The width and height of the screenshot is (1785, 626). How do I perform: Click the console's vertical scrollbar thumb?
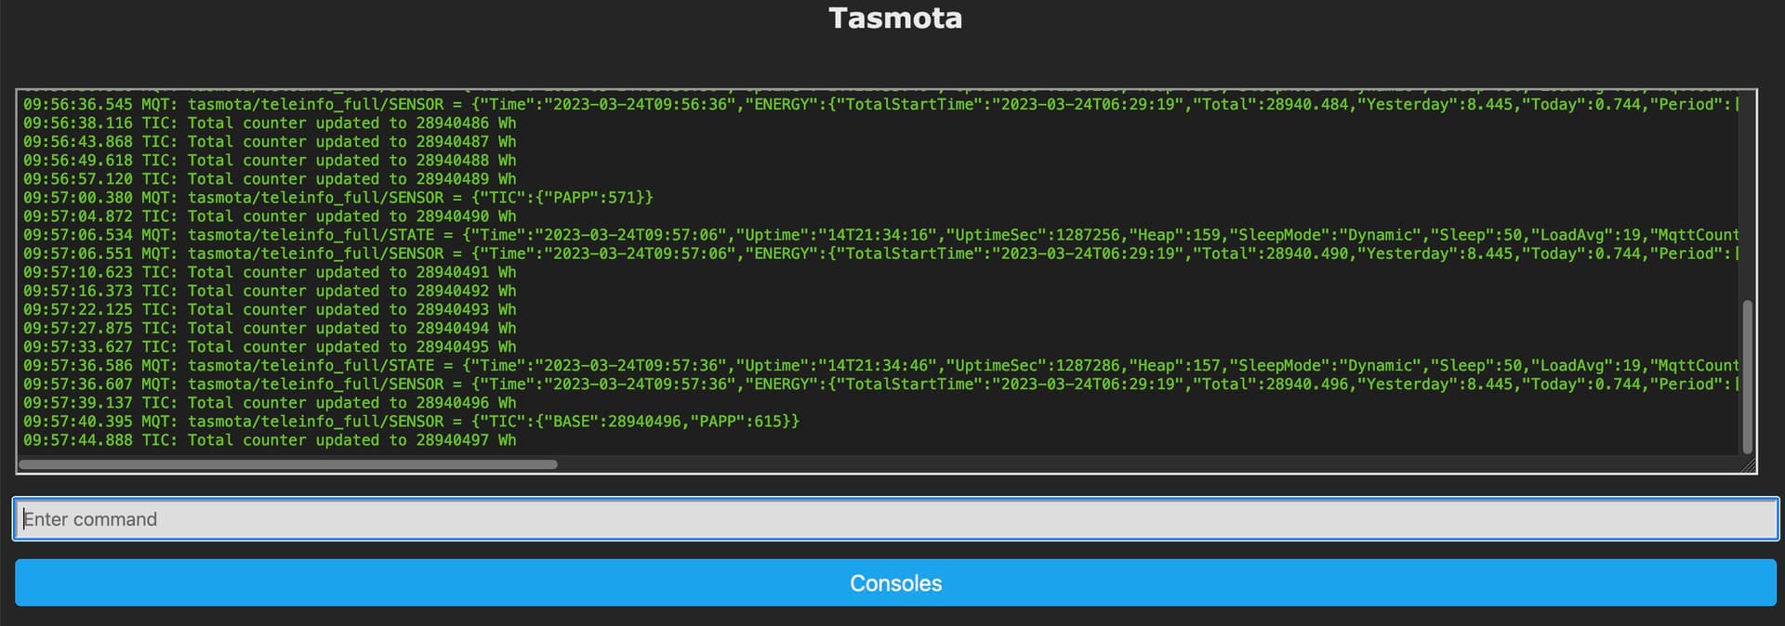point(1747,377)
